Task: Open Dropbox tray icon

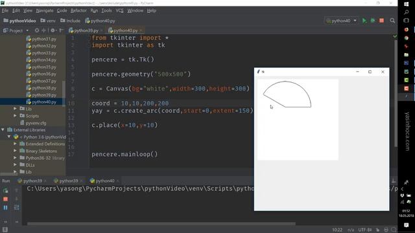Action: (x=402, y=195)
